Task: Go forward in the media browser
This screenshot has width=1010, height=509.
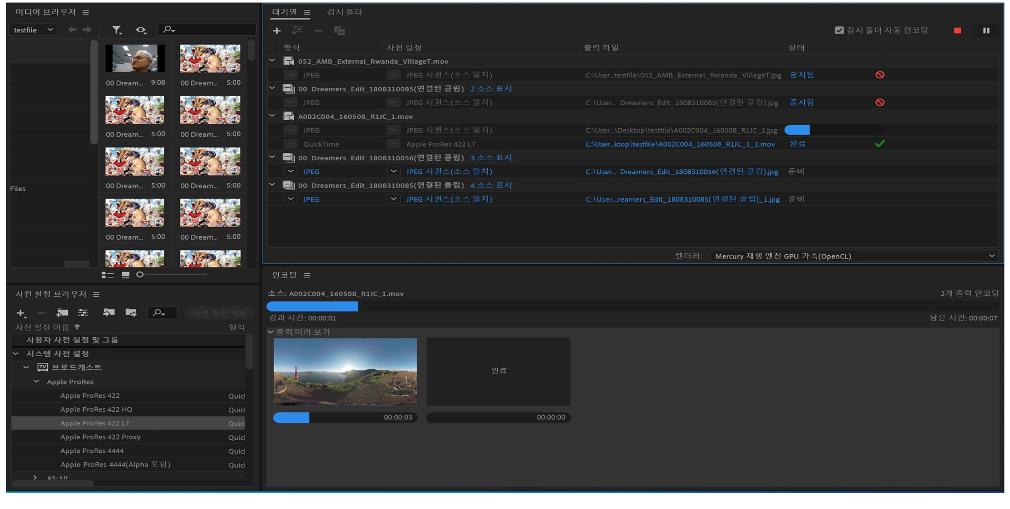Action: point(87,30)
